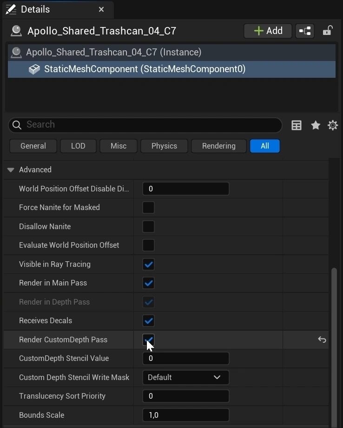343x428 pixels.
Task: Click the disabled Render in Depth Pass checkbox
Action: click(x=148, y=302)
